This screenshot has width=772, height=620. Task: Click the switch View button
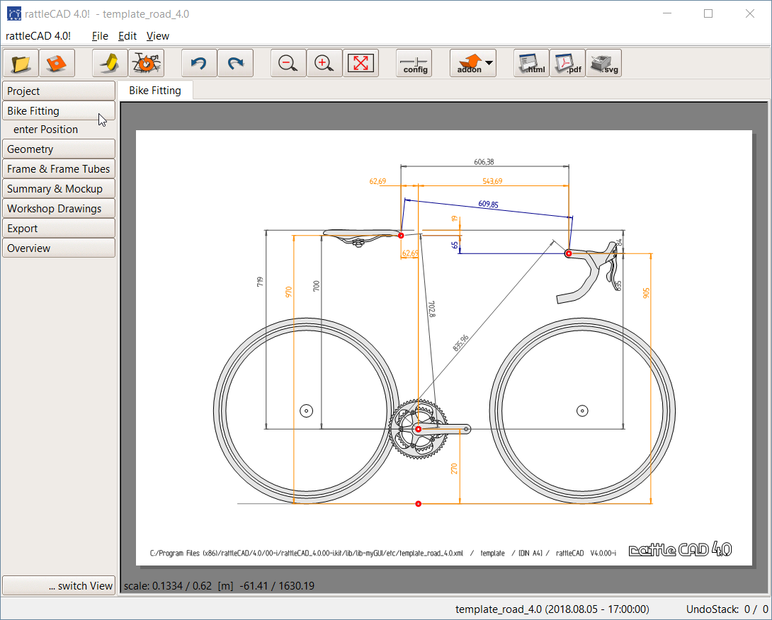[x=59, y=585]
